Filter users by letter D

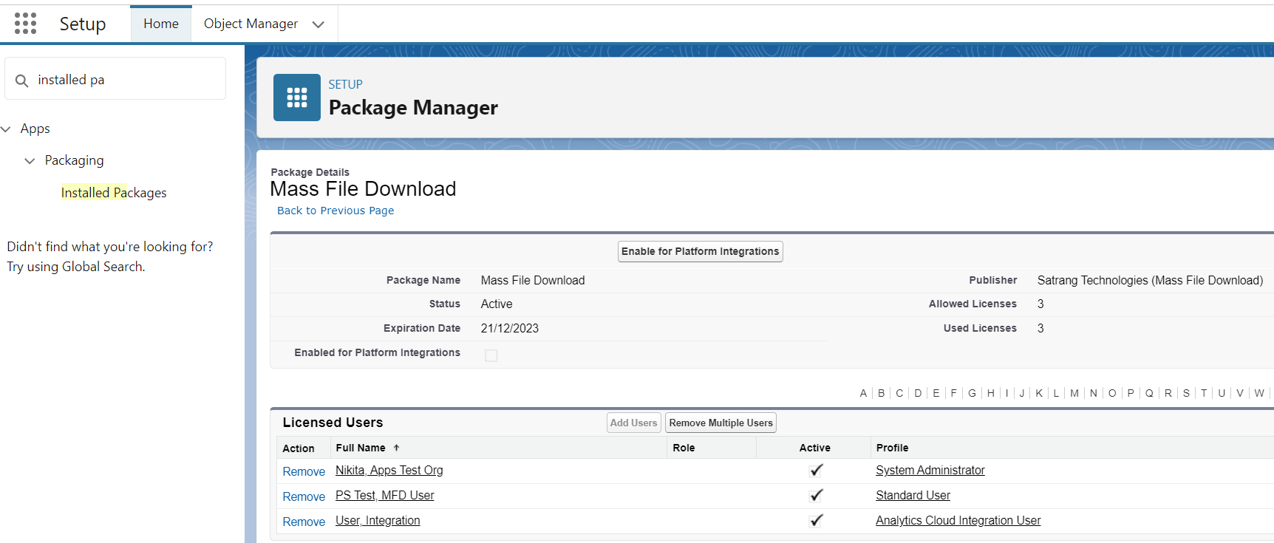(918, 393)
